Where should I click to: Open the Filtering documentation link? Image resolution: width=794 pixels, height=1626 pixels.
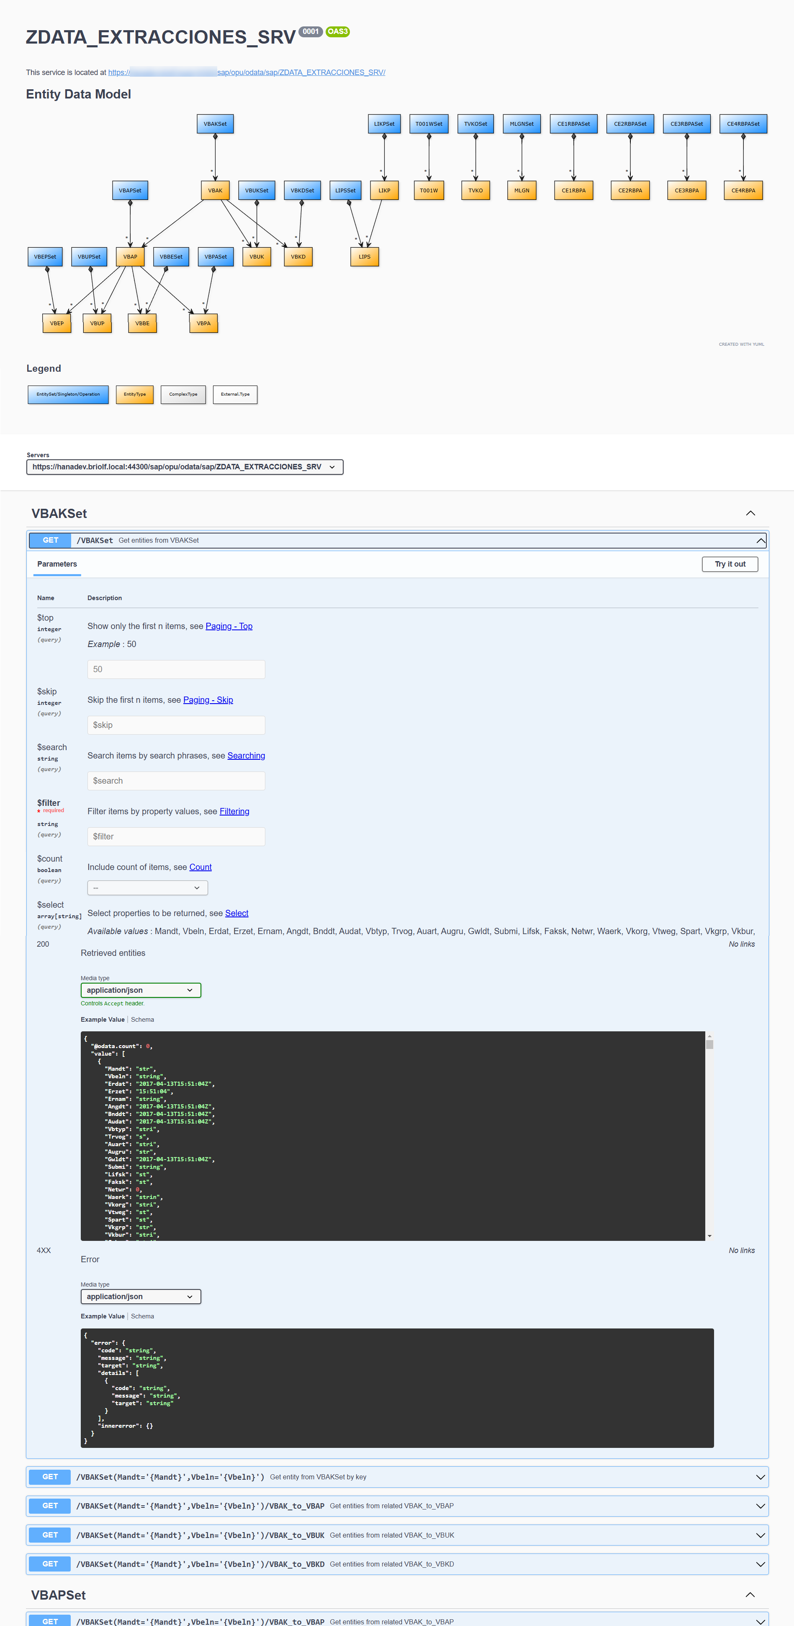(x=234, y=811)
